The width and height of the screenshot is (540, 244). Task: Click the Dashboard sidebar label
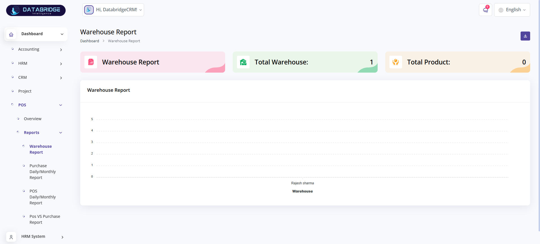pos(32,34)
